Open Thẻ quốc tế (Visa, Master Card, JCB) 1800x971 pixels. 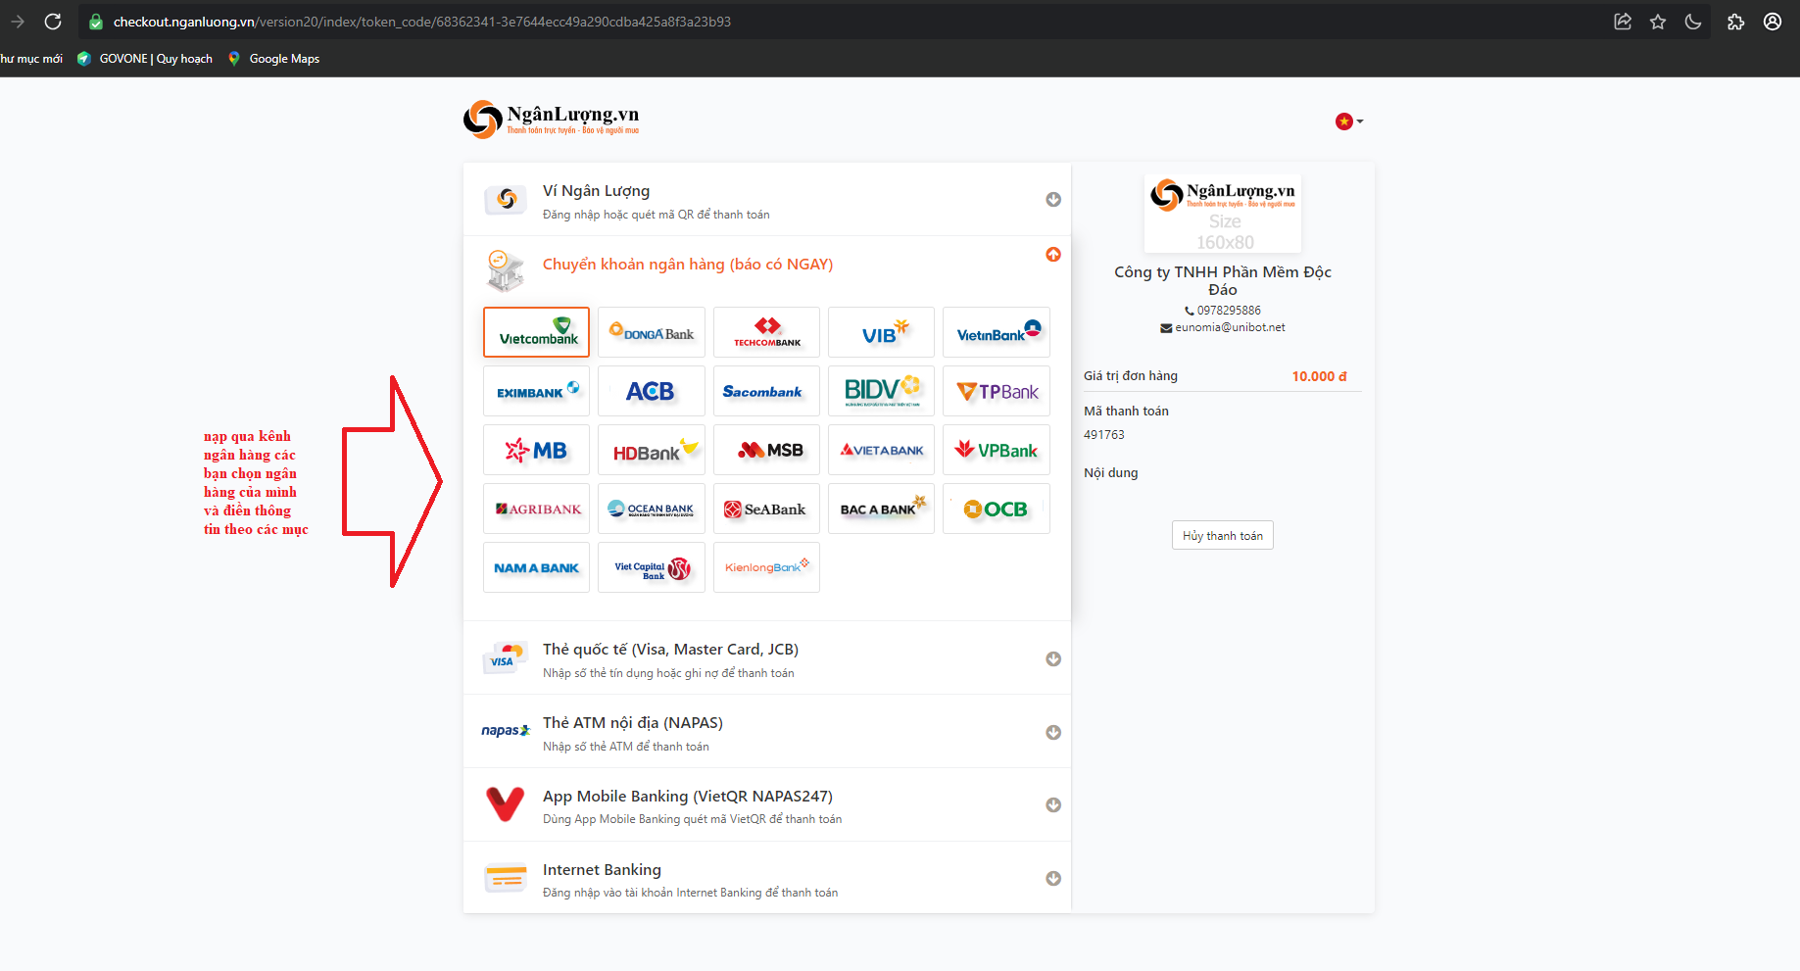coord(766,658)
